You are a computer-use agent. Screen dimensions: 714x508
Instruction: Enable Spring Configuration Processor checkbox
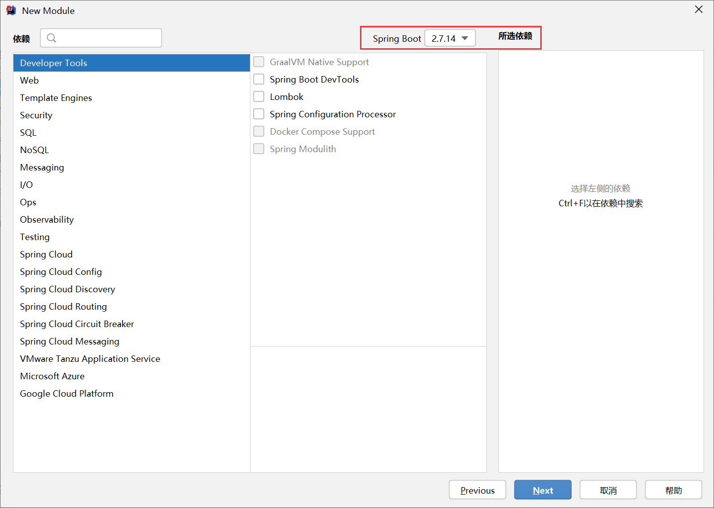pyautogui.click(x=259, y=114)
